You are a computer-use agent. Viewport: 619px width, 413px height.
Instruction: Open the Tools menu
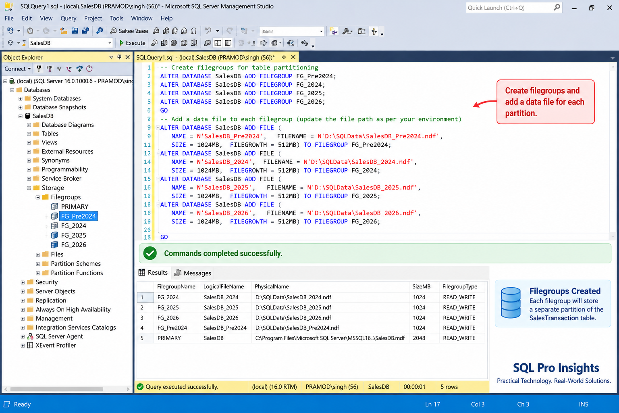coord(116,18)
